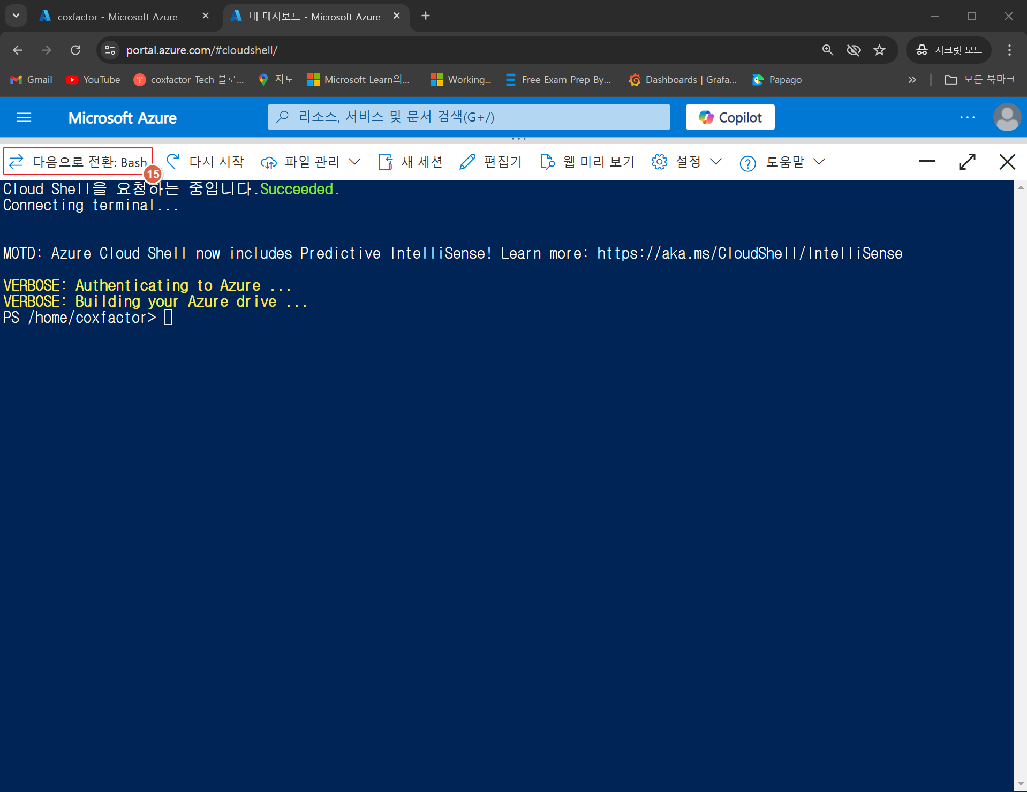Click the third-party cookies blocked icon
This screenshot has width=1027, height=792.
854,50
